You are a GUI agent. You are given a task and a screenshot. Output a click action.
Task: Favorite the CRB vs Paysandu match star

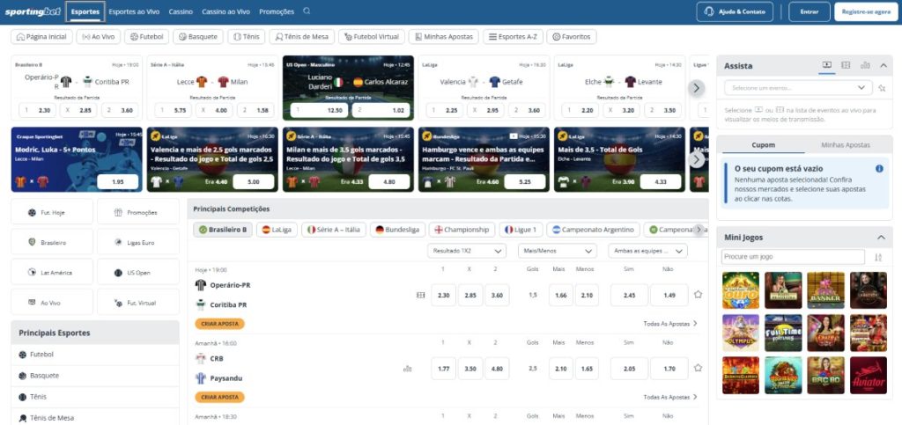(x=698, y=368)
